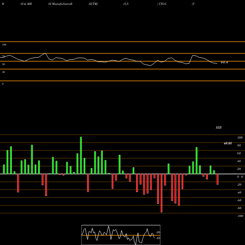The height and width of the screenshot is (245, 245).
Task: Click the current RSI value '44.4'
Action: 224,62
